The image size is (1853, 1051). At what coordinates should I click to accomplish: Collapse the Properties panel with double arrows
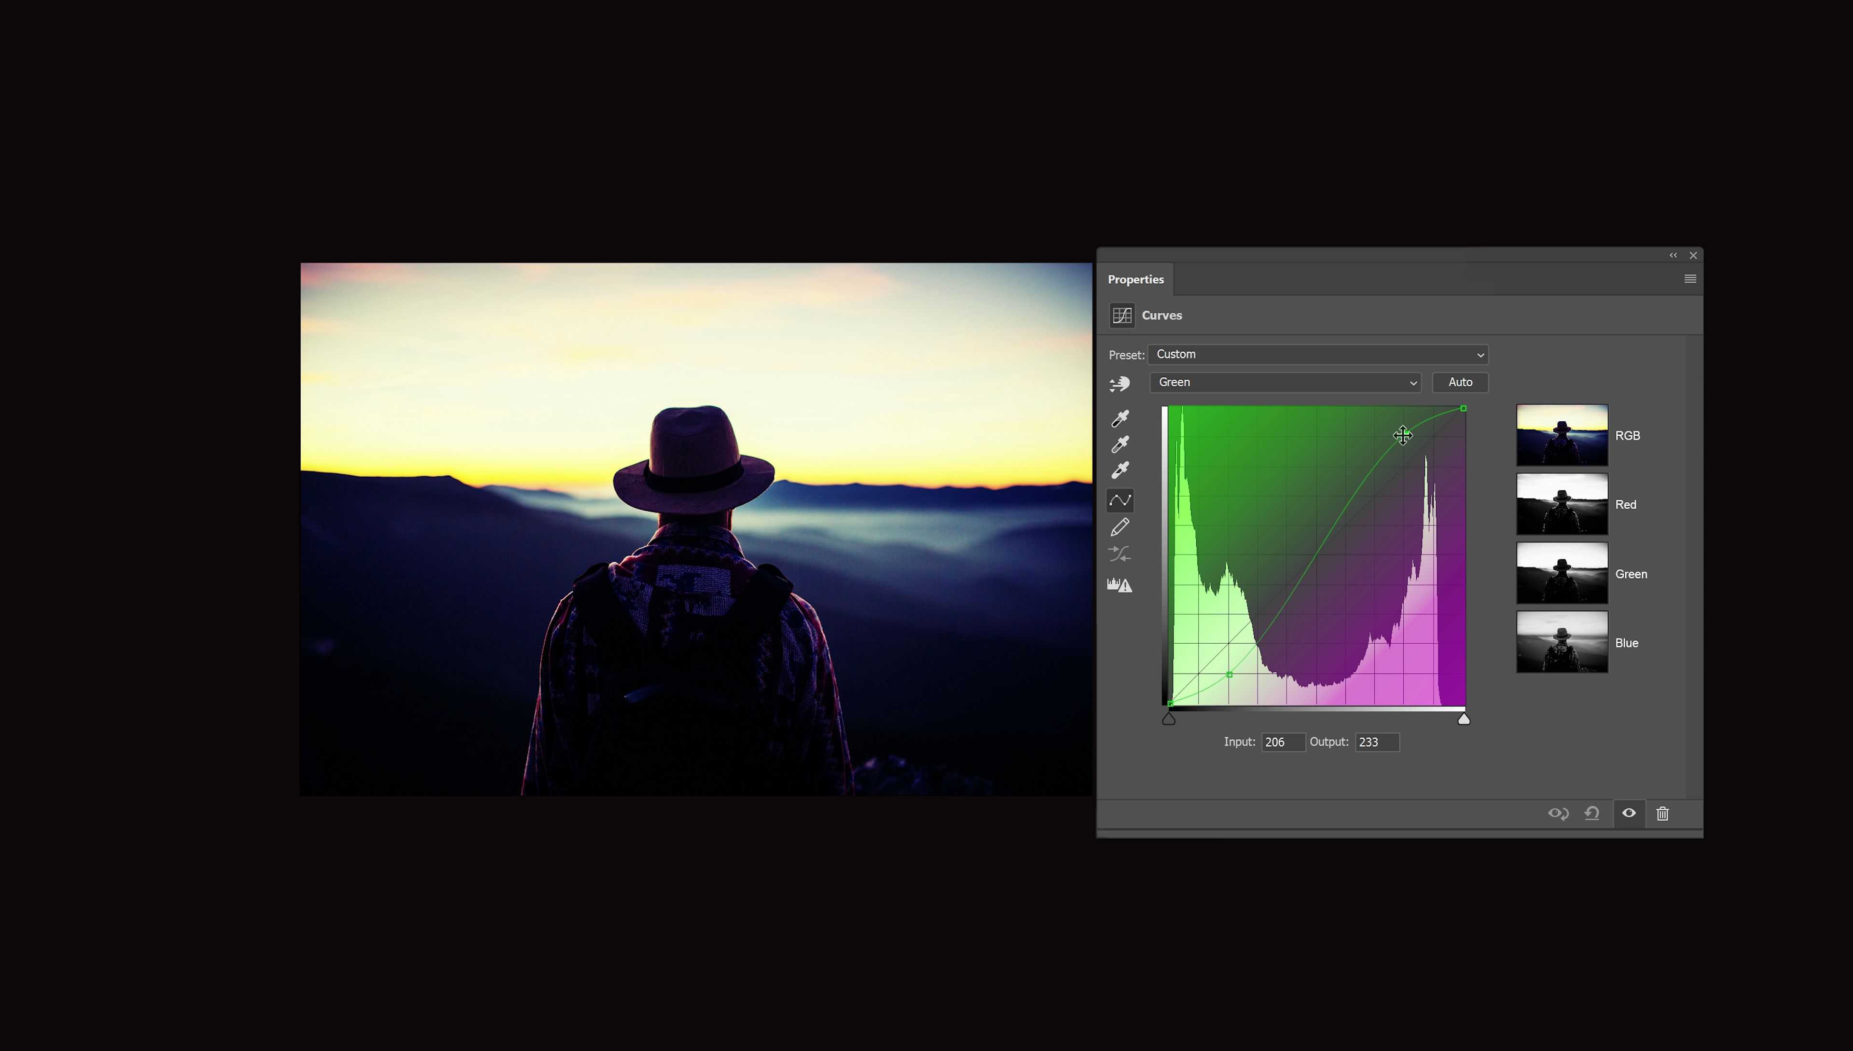pyautogui.click(x=1673, y=255)
